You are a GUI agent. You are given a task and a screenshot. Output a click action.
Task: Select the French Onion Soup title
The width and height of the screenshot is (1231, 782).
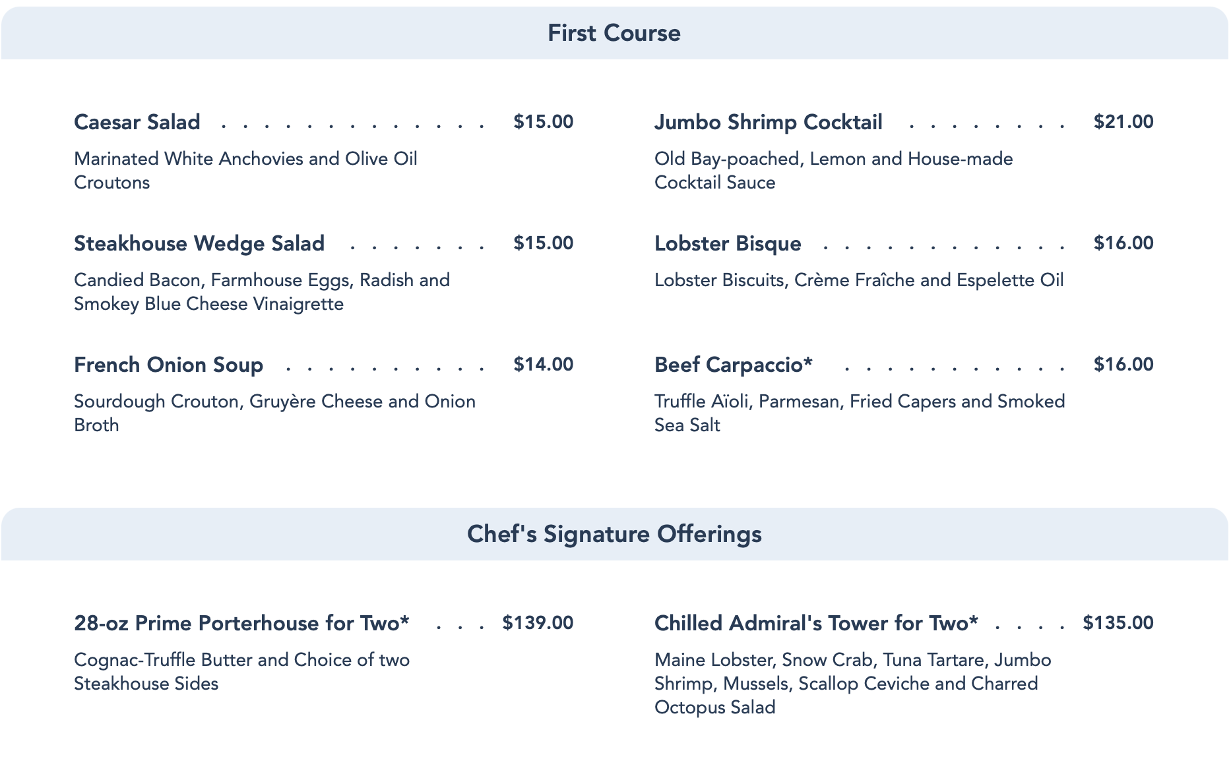click(169, 365)
